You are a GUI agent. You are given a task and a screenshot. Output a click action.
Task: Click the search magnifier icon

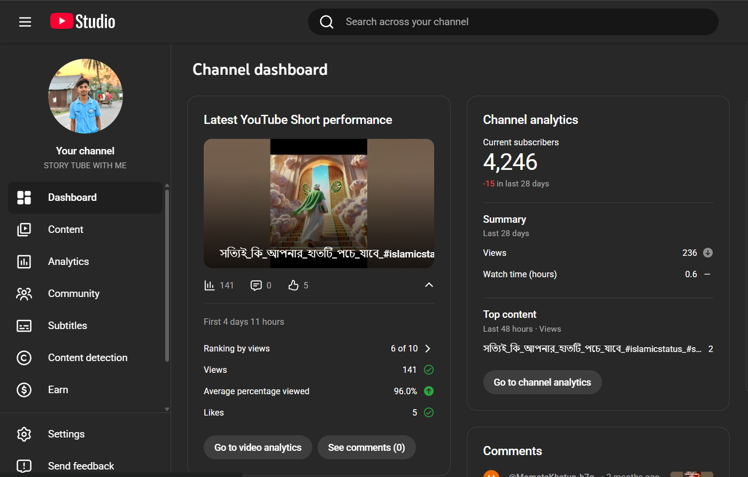tap(327, 22)
